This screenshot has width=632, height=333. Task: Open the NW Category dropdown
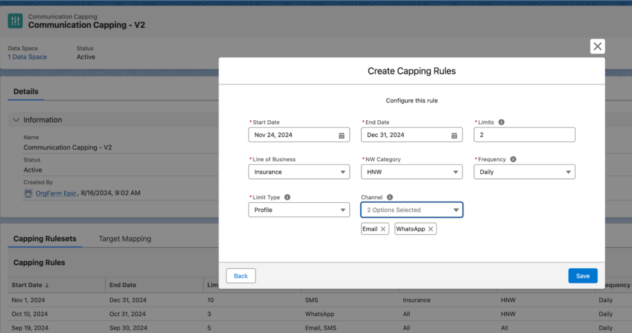411,172
